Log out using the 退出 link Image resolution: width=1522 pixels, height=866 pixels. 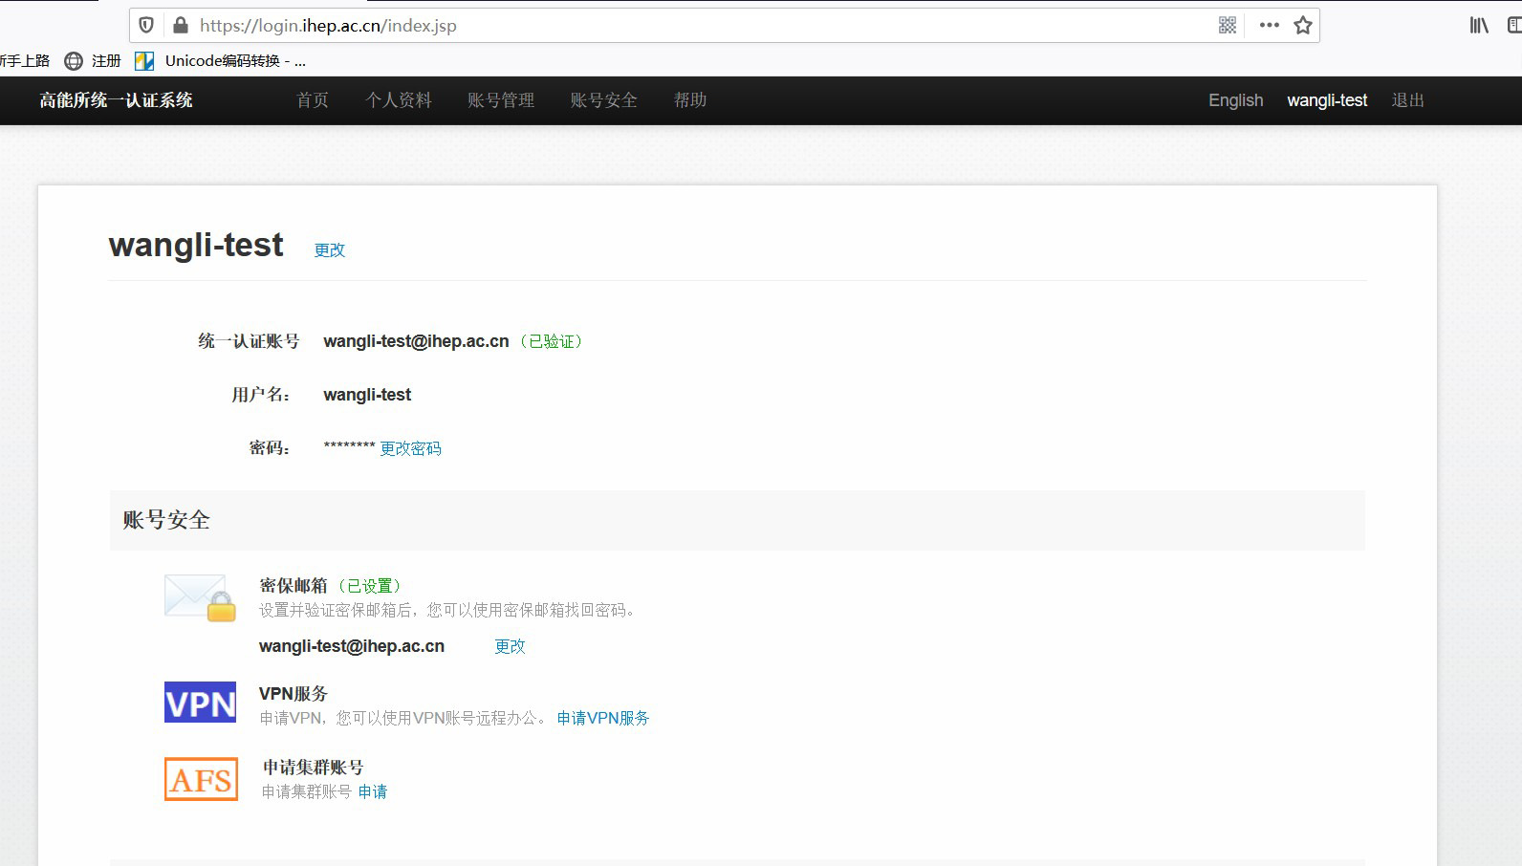[1407, 100]
